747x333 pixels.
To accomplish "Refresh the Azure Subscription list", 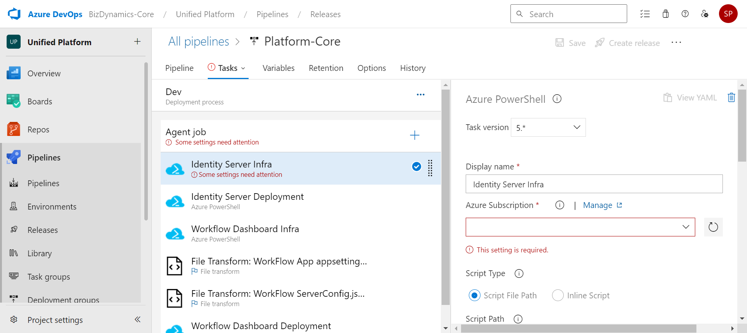I will 714,227.
